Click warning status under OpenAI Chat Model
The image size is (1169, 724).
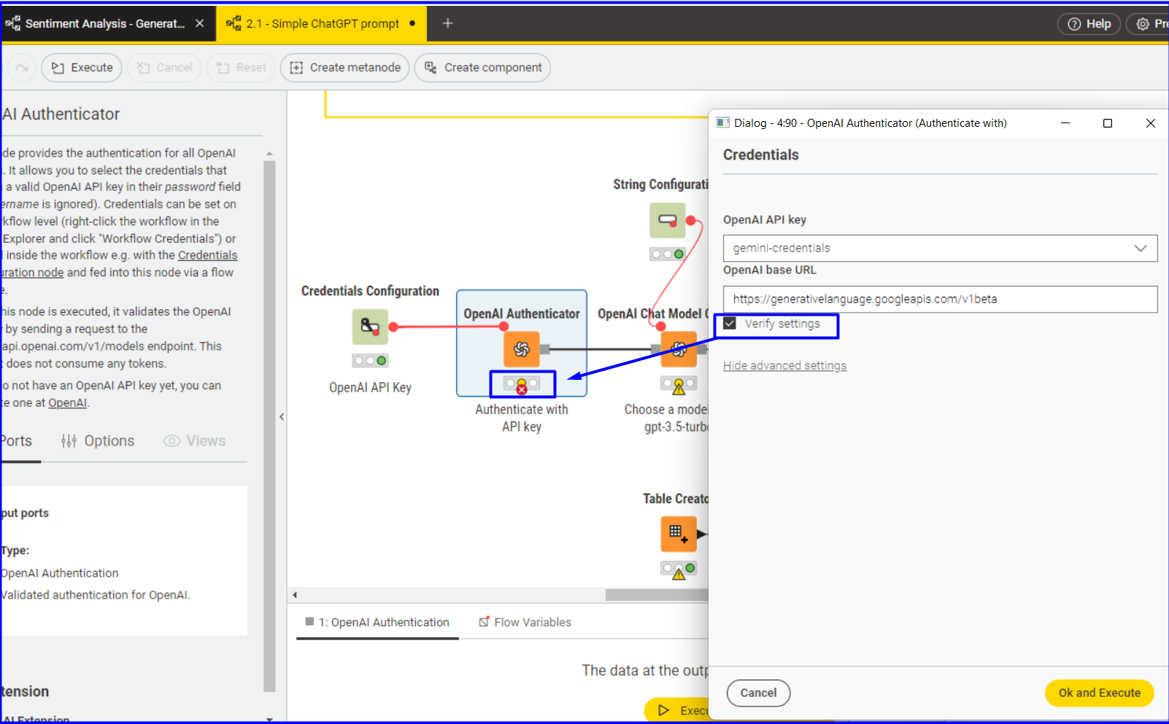[x=679, y=384]
